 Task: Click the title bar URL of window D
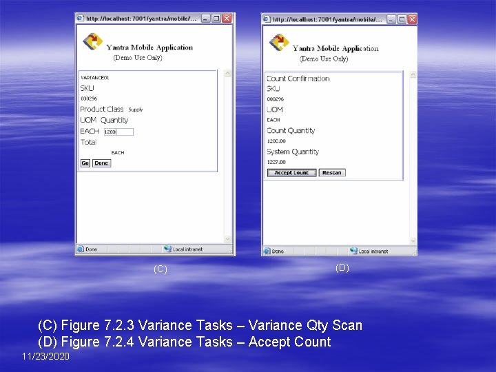pos(327,19)
